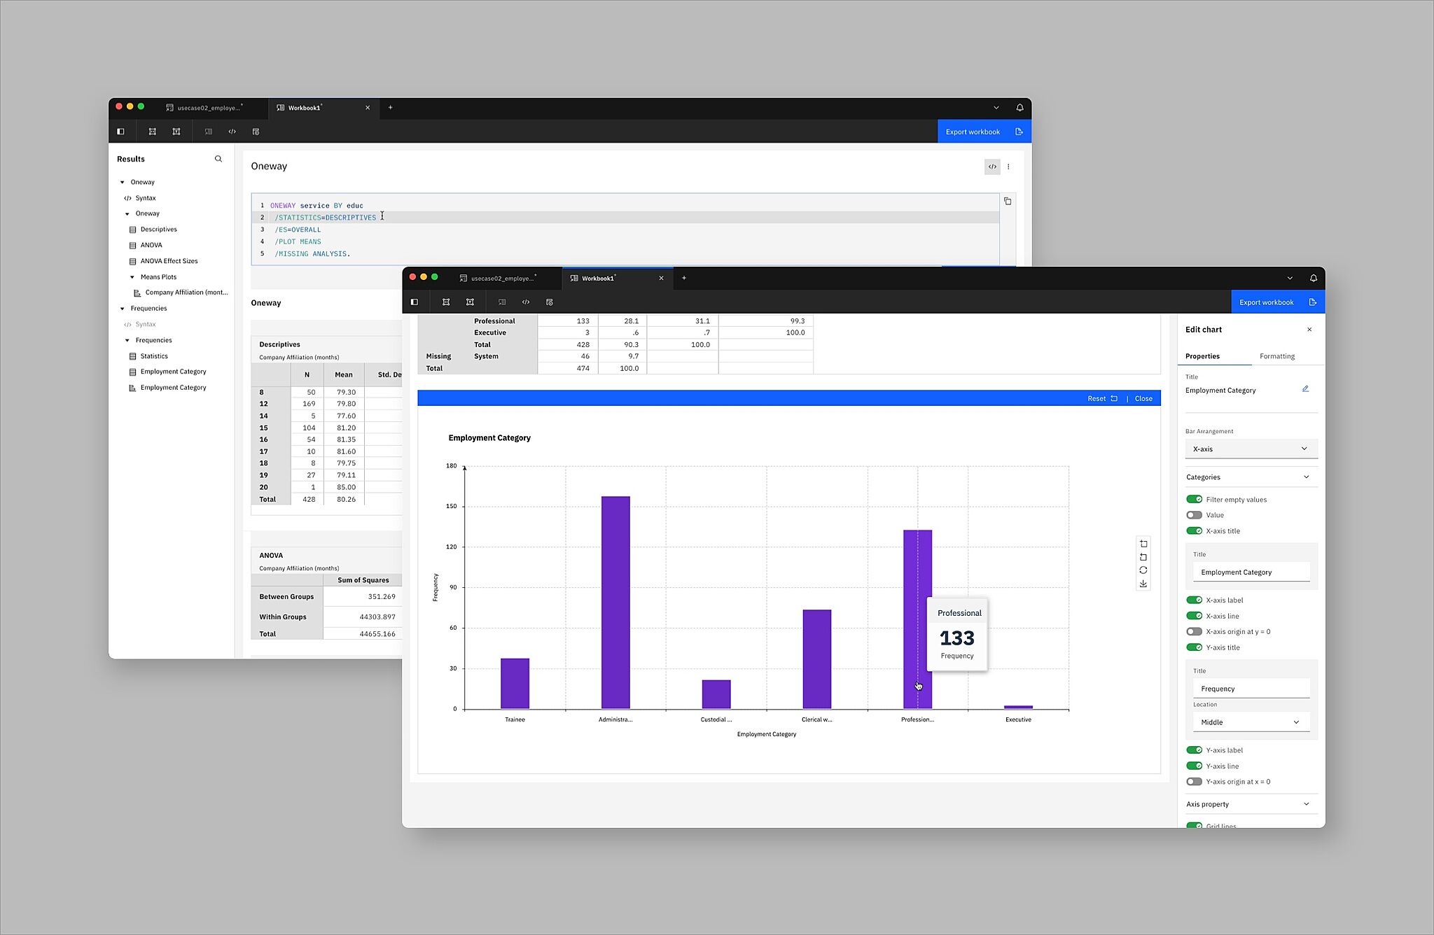Disable the Filter empty values toggle
Viewport: 1434px width, 935px height.
1194,500
